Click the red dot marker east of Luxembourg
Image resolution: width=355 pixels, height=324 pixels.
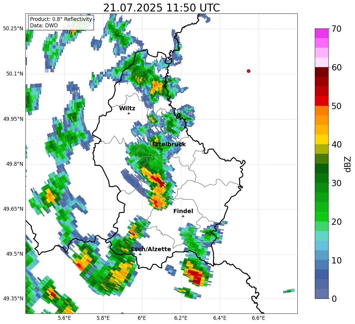pyautogui.click(x=249, y=71)
